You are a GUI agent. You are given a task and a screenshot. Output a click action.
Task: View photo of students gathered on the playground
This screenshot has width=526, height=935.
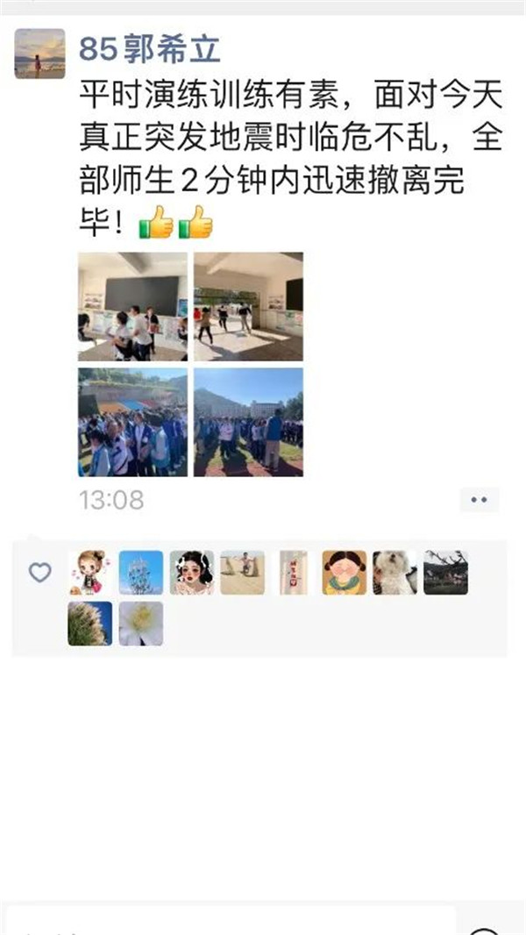click(x=133, y=422)
